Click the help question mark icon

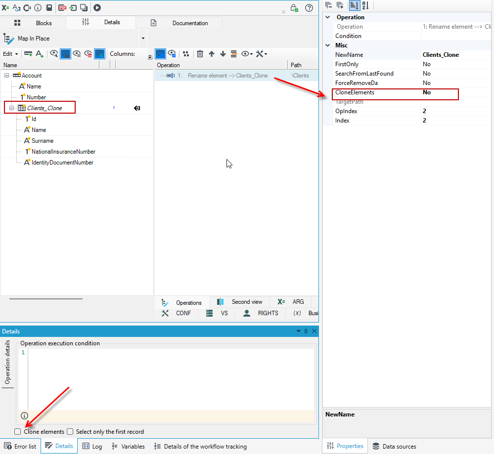309,8
